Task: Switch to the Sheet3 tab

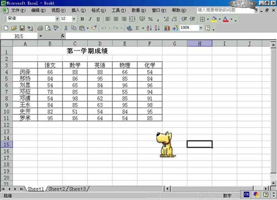Action: point(78,189)
